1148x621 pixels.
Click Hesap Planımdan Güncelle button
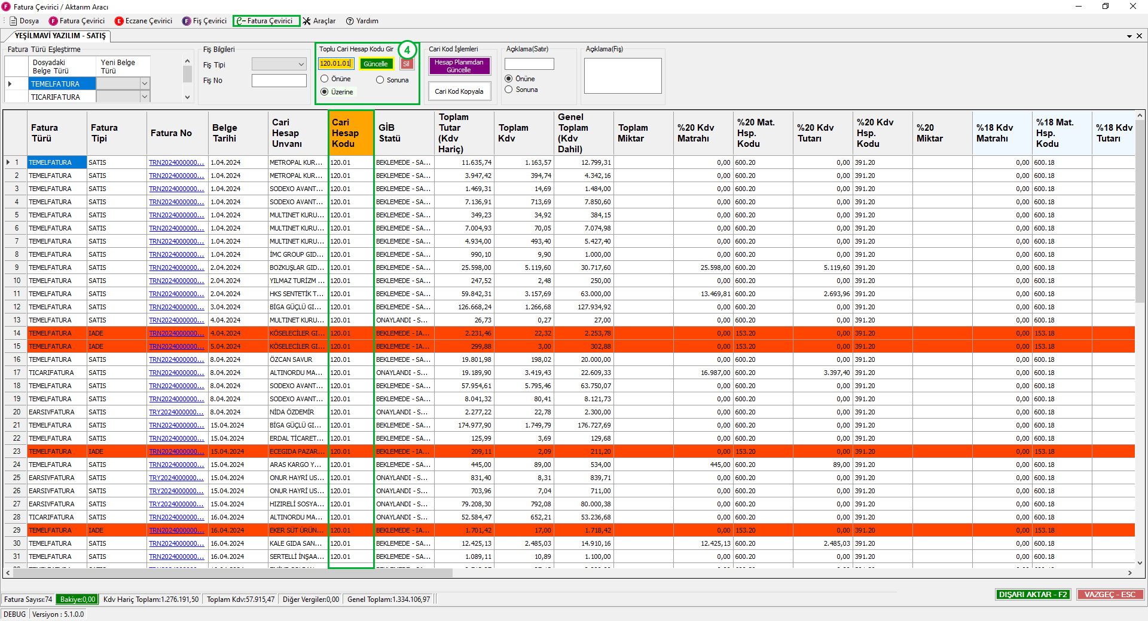[x=459, y=66]
